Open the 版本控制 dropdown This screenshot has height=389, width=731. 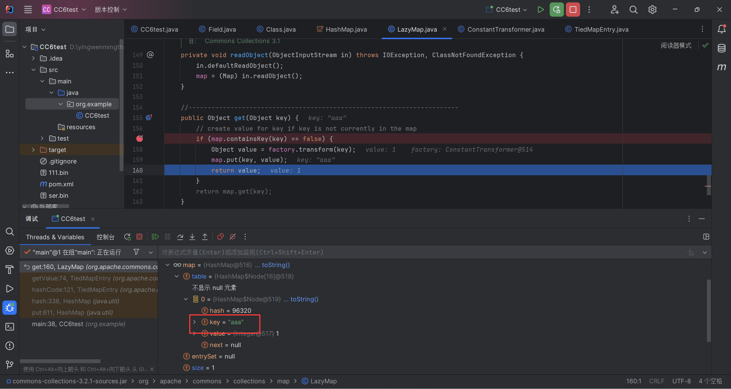coord(111,10)
